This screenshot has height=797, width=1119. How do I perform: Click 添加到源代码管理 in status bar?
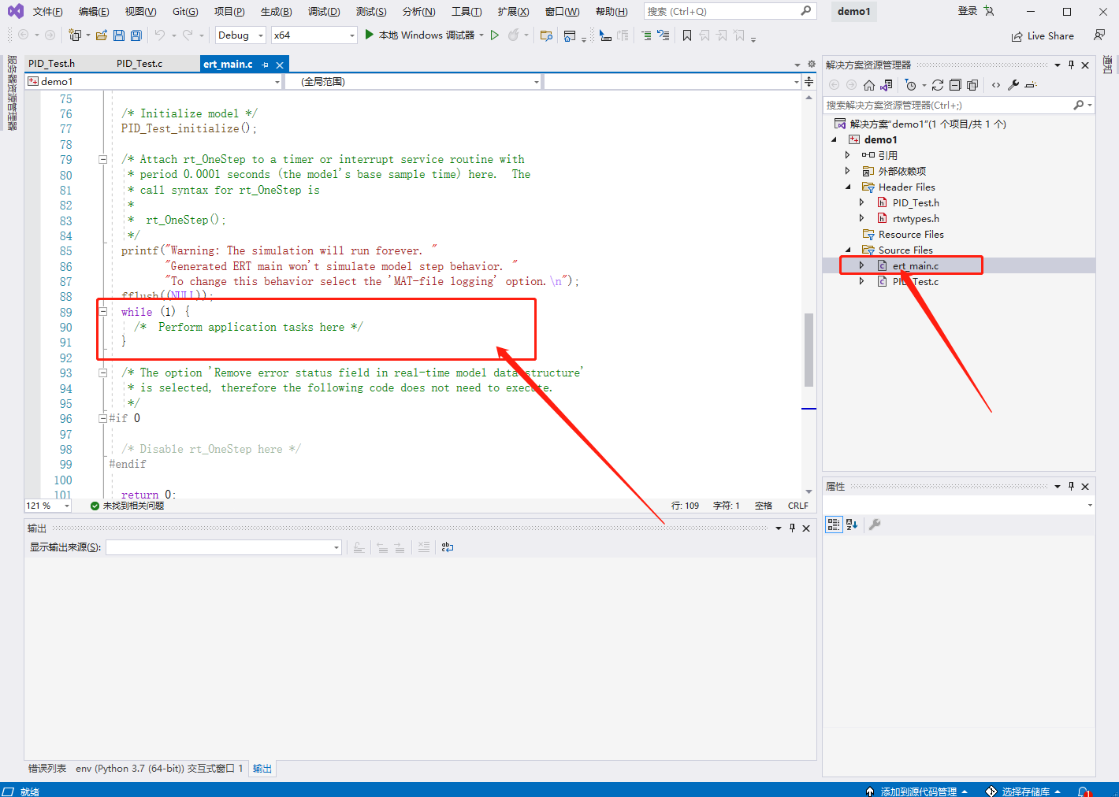pos(917,791)
